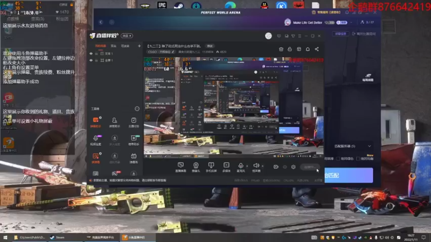Viewport: 431px width, 242px height.
Task: Go back in Perfect World Arena
Action: [101, 22]
